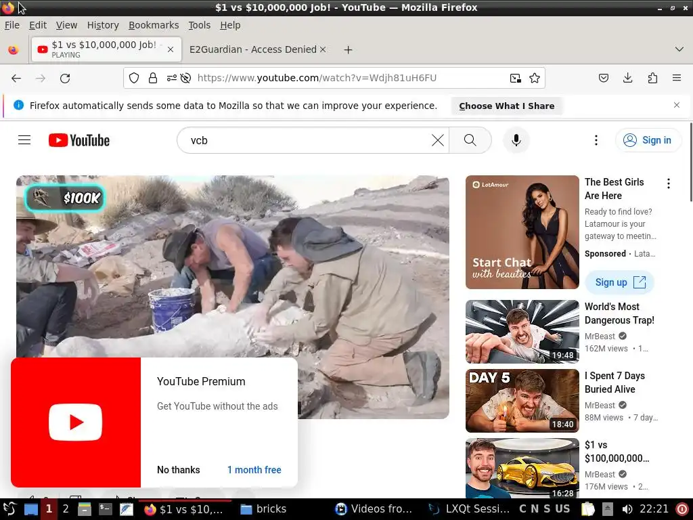The image size is (693, 520).
Task: View site security padlock information
Action: click(x=153, y=79)
